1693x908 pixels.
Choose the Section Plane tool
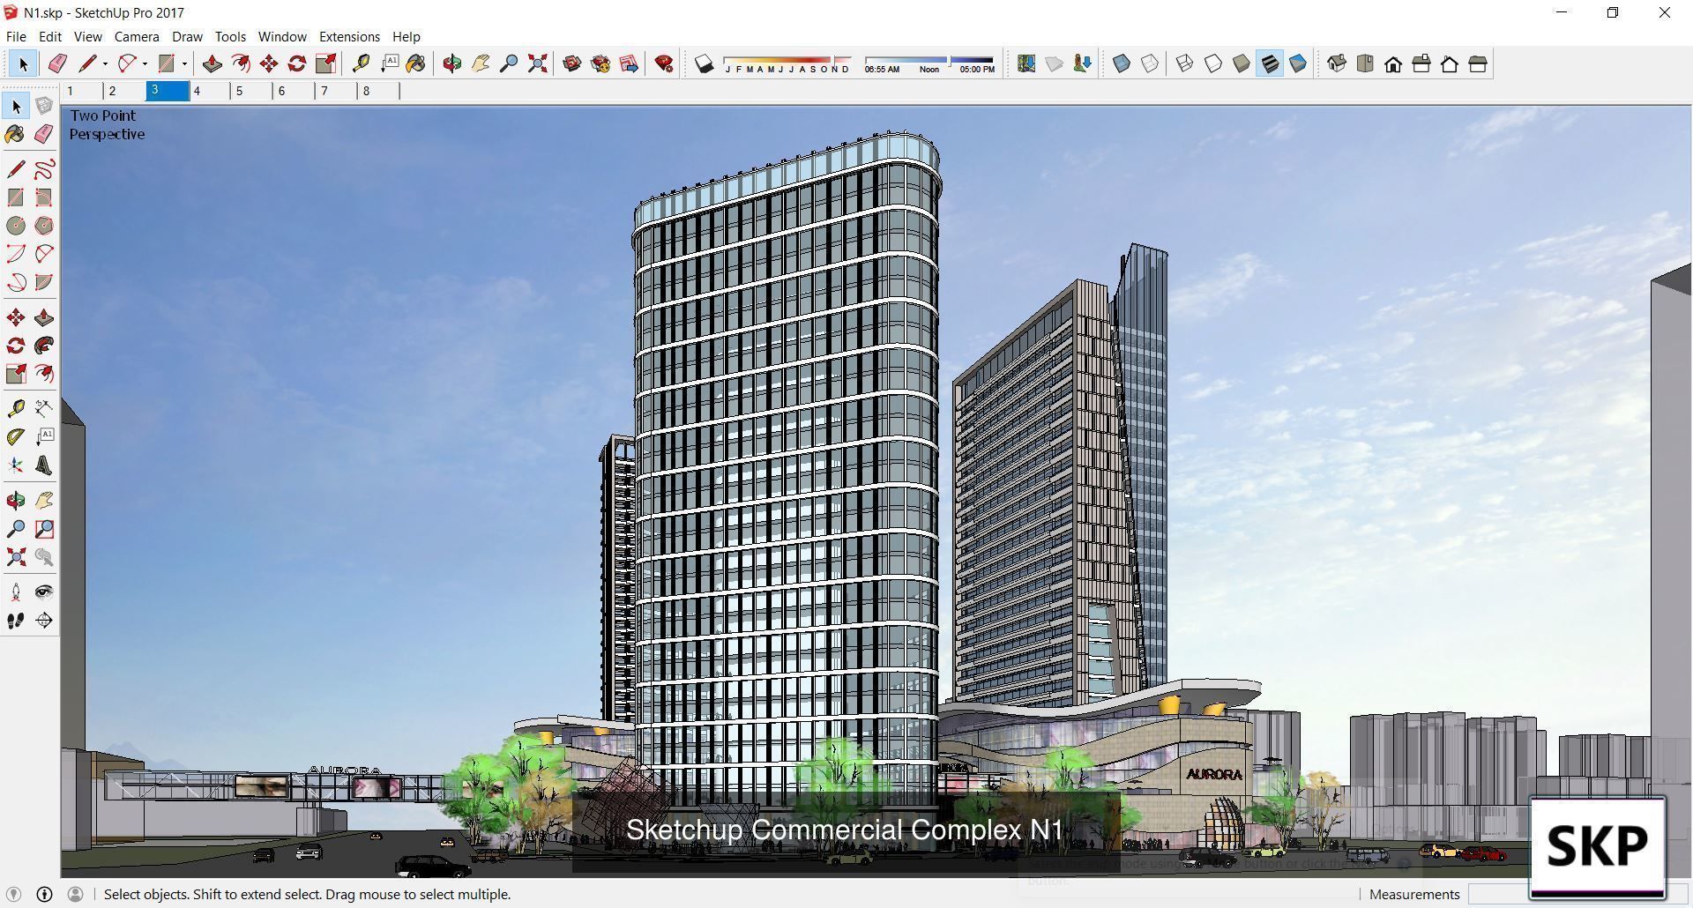coord(44,621)
